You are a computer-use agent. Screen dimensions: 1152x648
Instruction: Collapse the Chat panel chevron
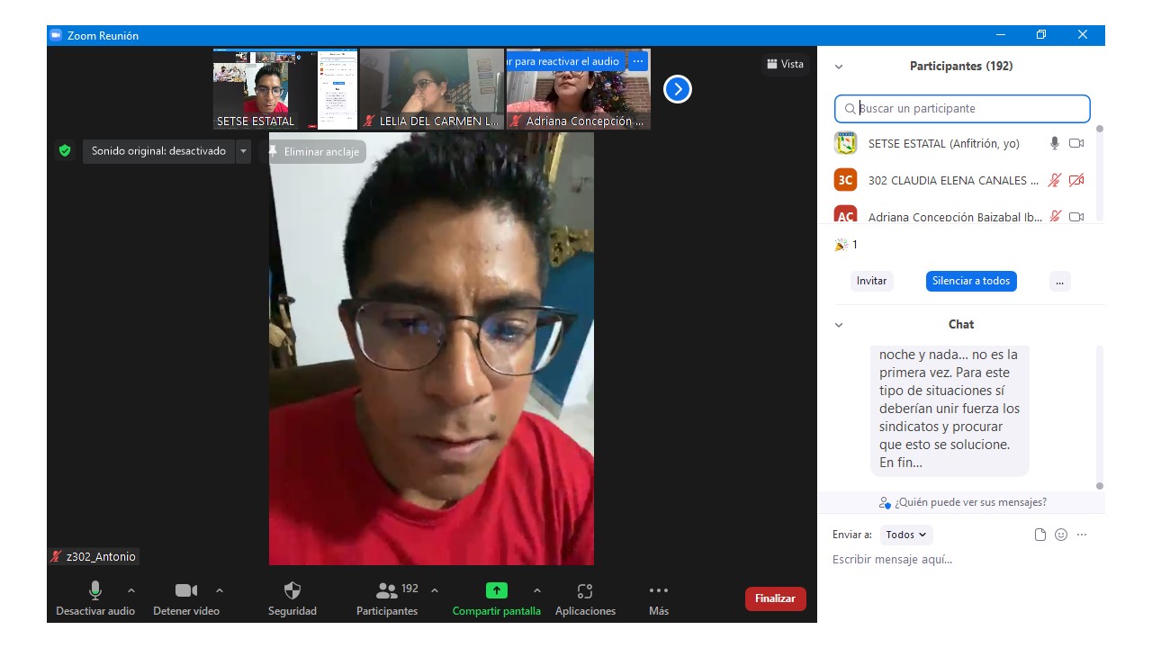[839, 325]
